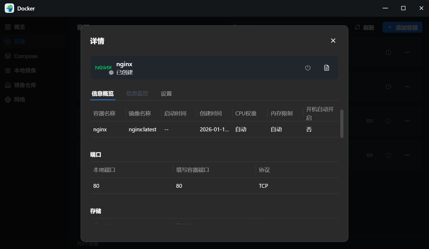This screenshot has width=429, height=249.
Task: Click the third container row's link icon
Action: pyautogui.click(x=370, y=121)
